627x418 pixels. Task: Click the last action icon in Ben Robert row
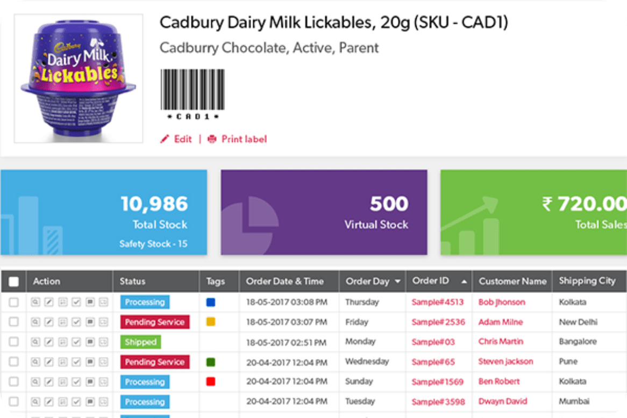coord(104,382)
